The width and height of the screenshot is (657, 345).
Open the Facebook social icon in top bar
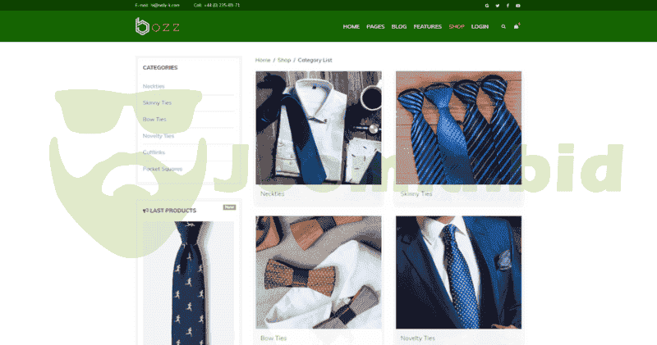point(508,5)
